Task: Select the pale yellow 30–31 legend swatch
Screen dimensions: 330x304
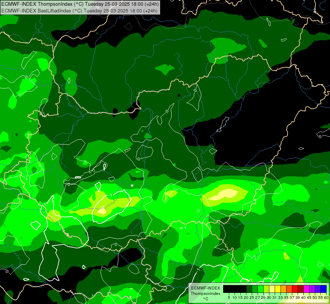Action: (x=272, y=289)
